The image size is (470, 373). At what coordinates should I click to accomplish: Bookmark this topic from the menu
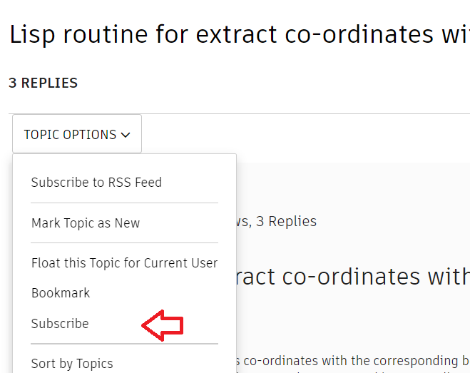pyautogui.click(x=61, y=293)
